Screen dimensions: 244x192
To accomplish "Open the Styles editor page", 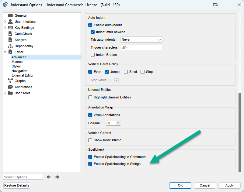I will coord(16,66).
